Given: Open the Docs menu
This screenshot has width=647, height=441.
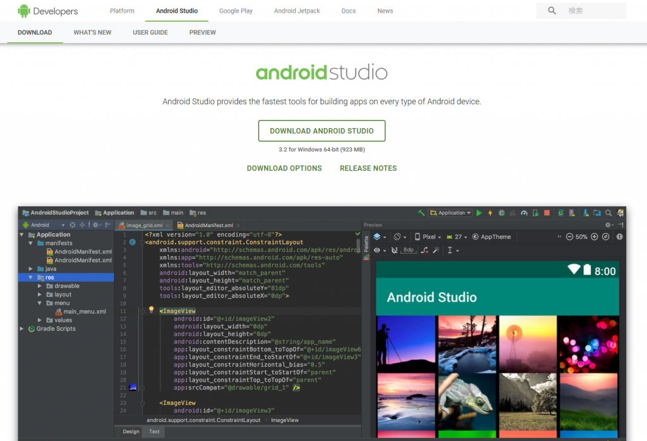Looking at the screenshot, I should click(348, 11).
